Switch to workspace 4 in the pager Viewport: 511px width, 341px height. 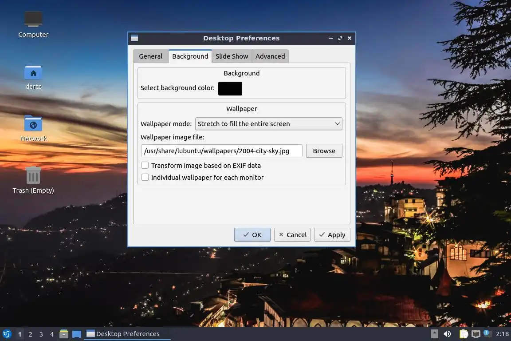click(x=52, y=334)
